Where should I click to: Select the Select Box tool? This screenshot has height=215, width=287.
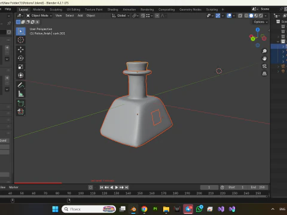pyautogui.click(x=21, y=32)
